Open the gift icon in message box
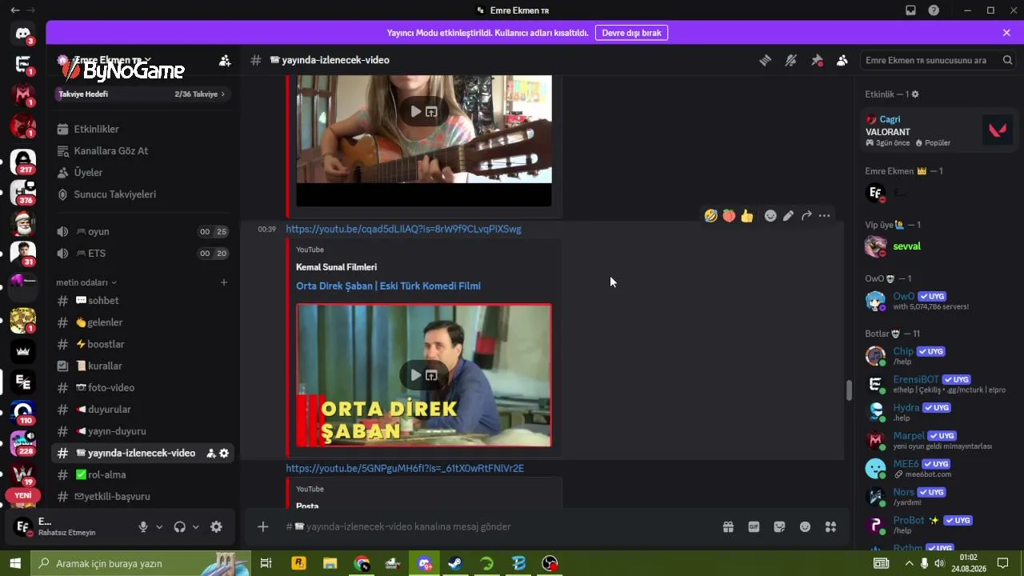The width and height of the screenshot is (1024, 576). 728,526
